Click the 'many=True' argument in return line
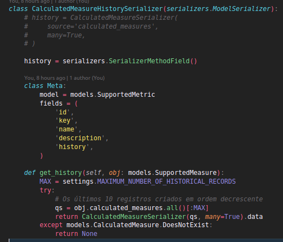 222,217
